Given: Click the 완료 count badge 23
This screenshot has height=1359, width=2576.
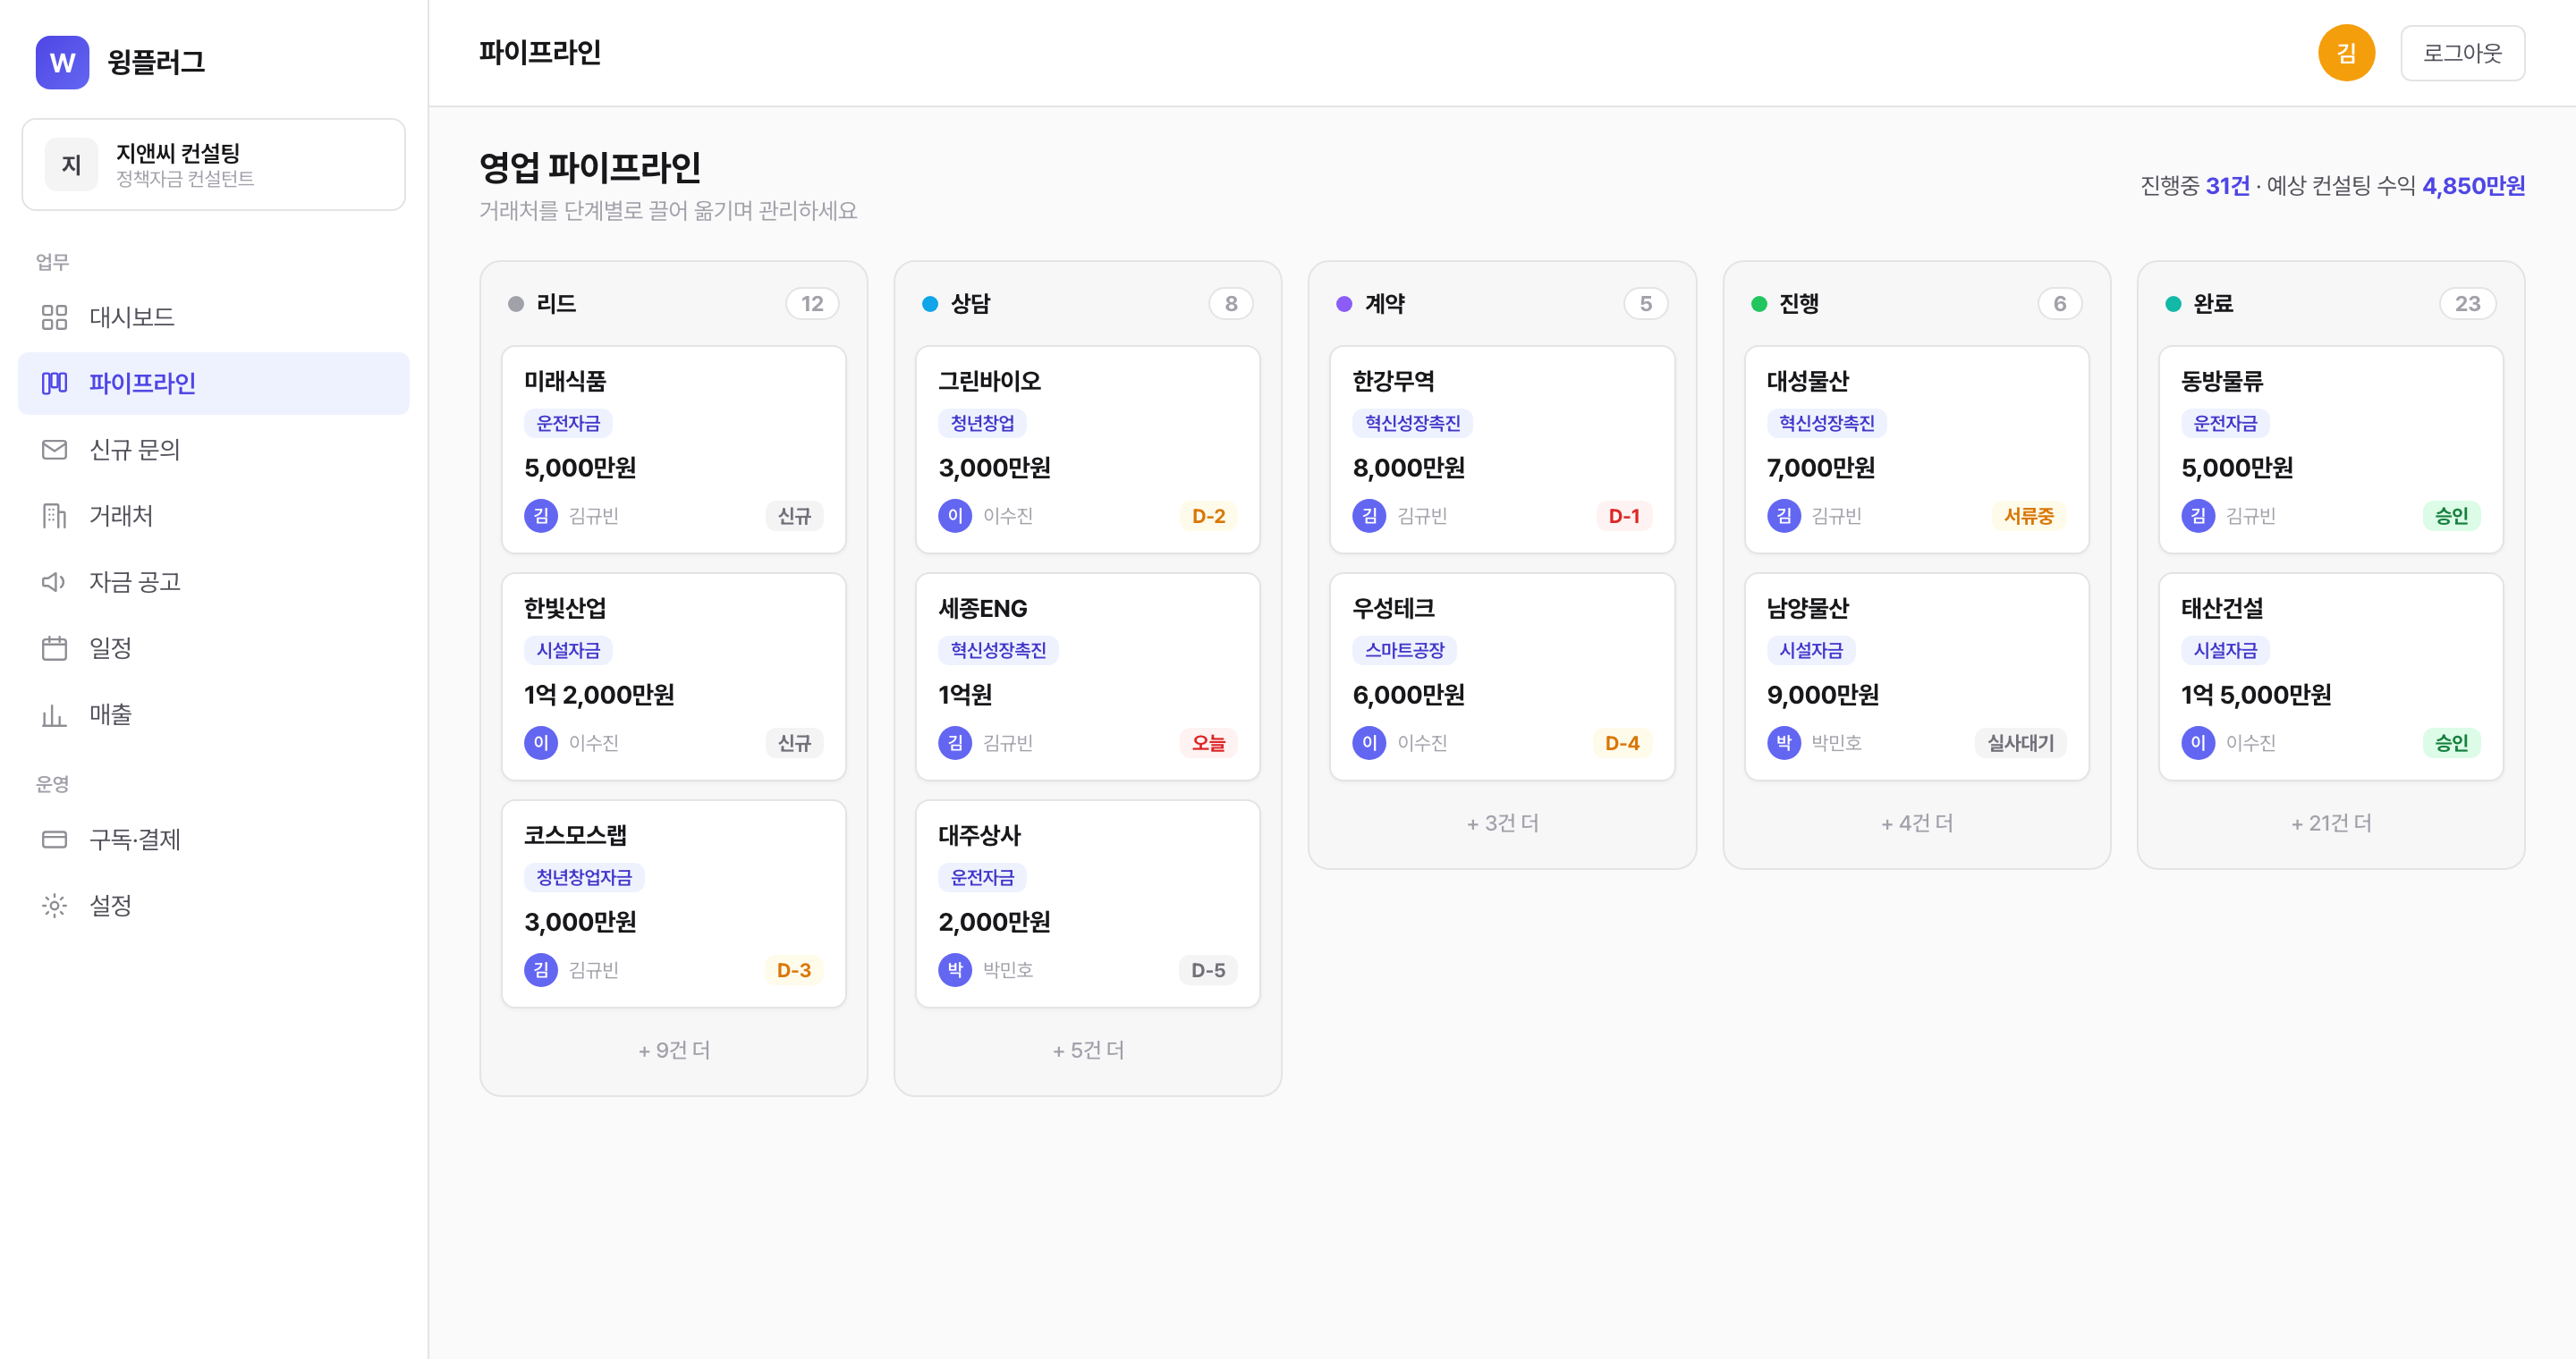Looking at the screenshot, I should click(2467, 303).
